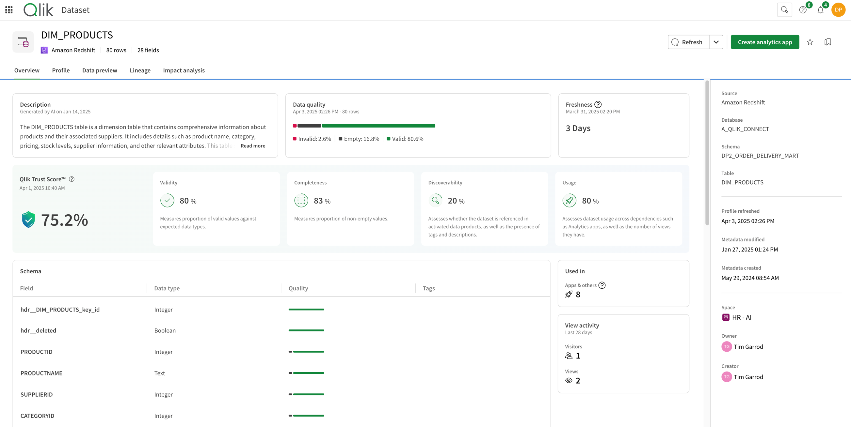Viewport: 851px width, 427px height.
Task: Click Qlik Trust Score info icon
Action: click(x=72, y=179)
